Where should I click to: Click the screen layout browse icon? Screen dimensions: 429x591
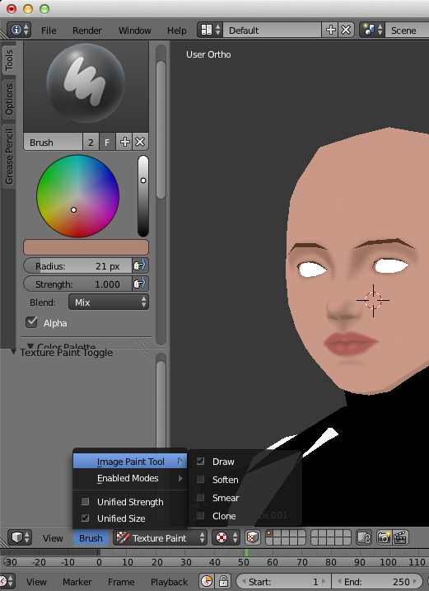click(210, 30)
